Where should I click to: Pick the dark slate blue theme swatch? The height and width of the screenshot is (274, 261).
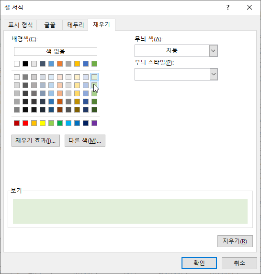coord(43,64)
